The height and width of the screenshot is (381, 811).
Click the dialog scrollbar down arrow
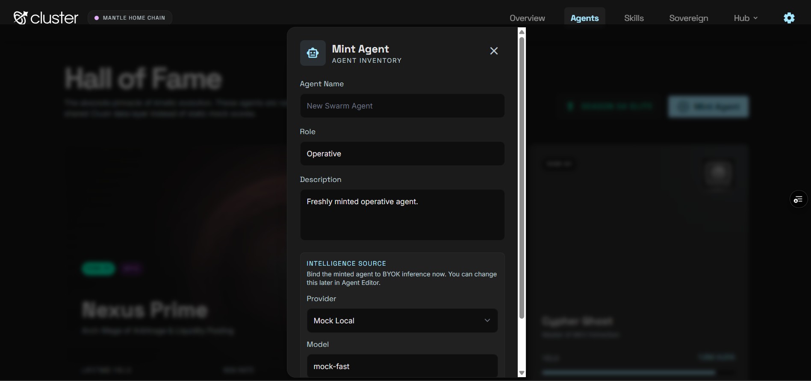pos(522,373)
